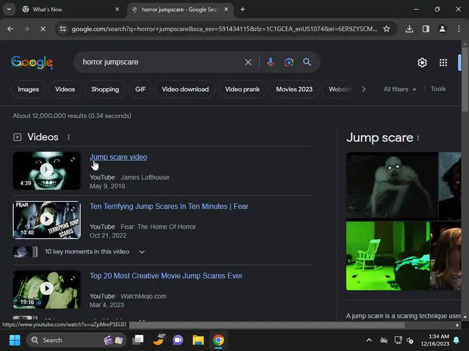Open taskbar clock showing 1:34 AM
Viewport: 469px width, 351px height.
[x=435, y=340]
